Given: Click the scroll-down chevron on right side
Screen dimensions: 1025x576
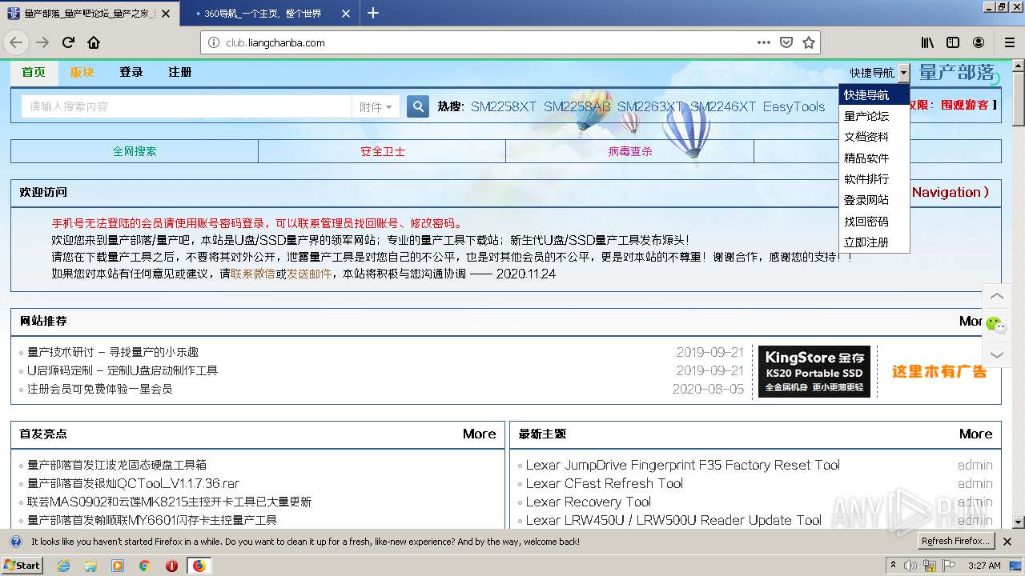Looking at the screenshot, I should coord(996,354).
